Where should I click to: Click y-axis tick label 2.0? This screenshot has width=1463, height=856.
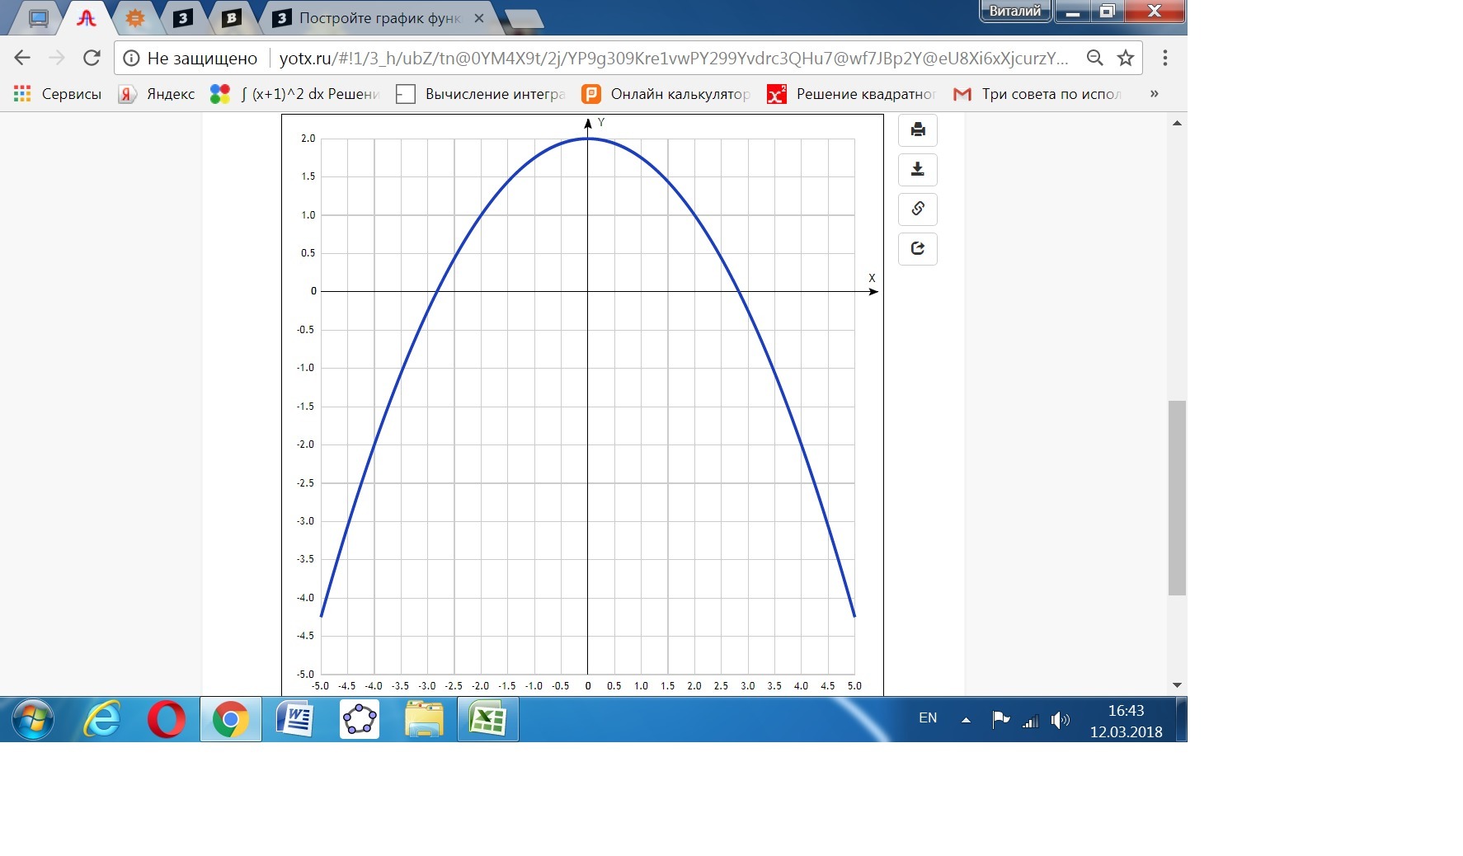tap(308, 139)
